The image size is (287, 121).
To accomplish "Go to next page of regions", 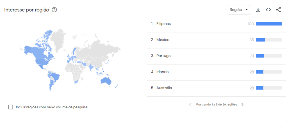I will (242, 104).
